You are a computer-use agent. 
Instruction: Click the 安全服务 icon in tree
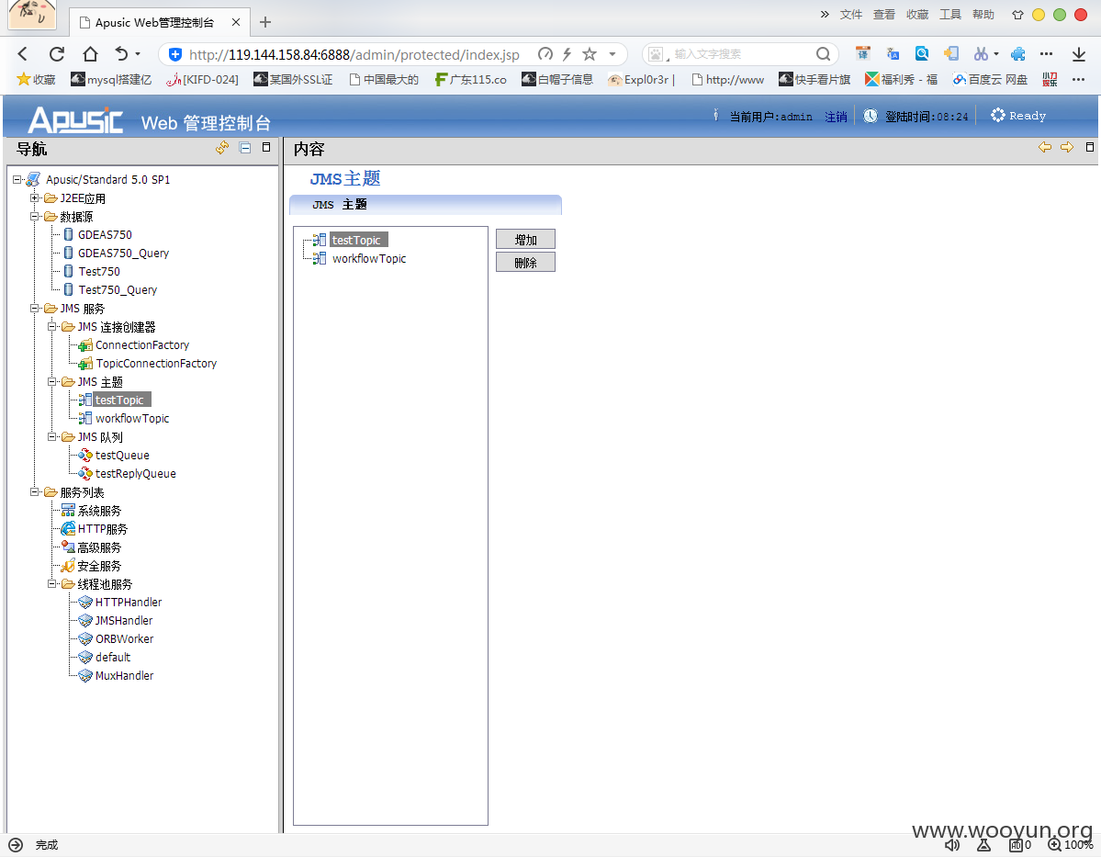click(x=68, y=566)
